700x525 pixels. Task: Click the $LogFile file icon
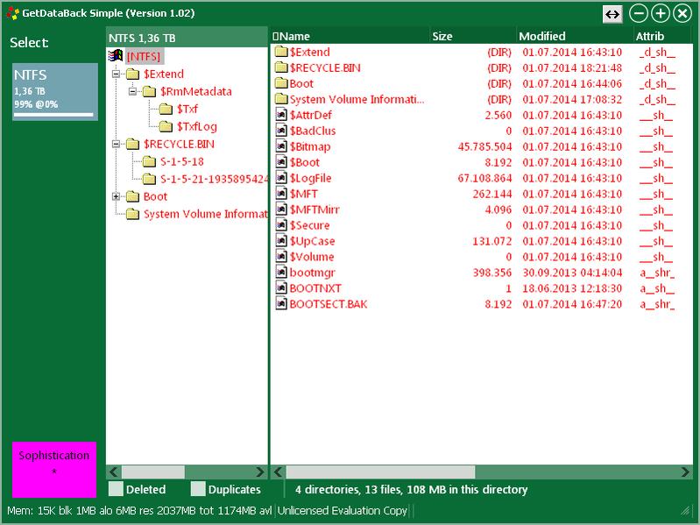(x=281, y=178)
